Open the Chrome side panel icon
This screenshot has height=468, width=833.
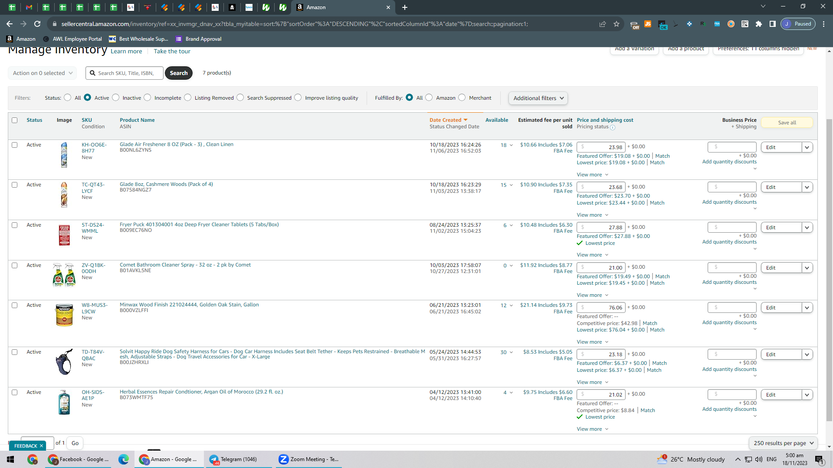click(x=773, y=24)
